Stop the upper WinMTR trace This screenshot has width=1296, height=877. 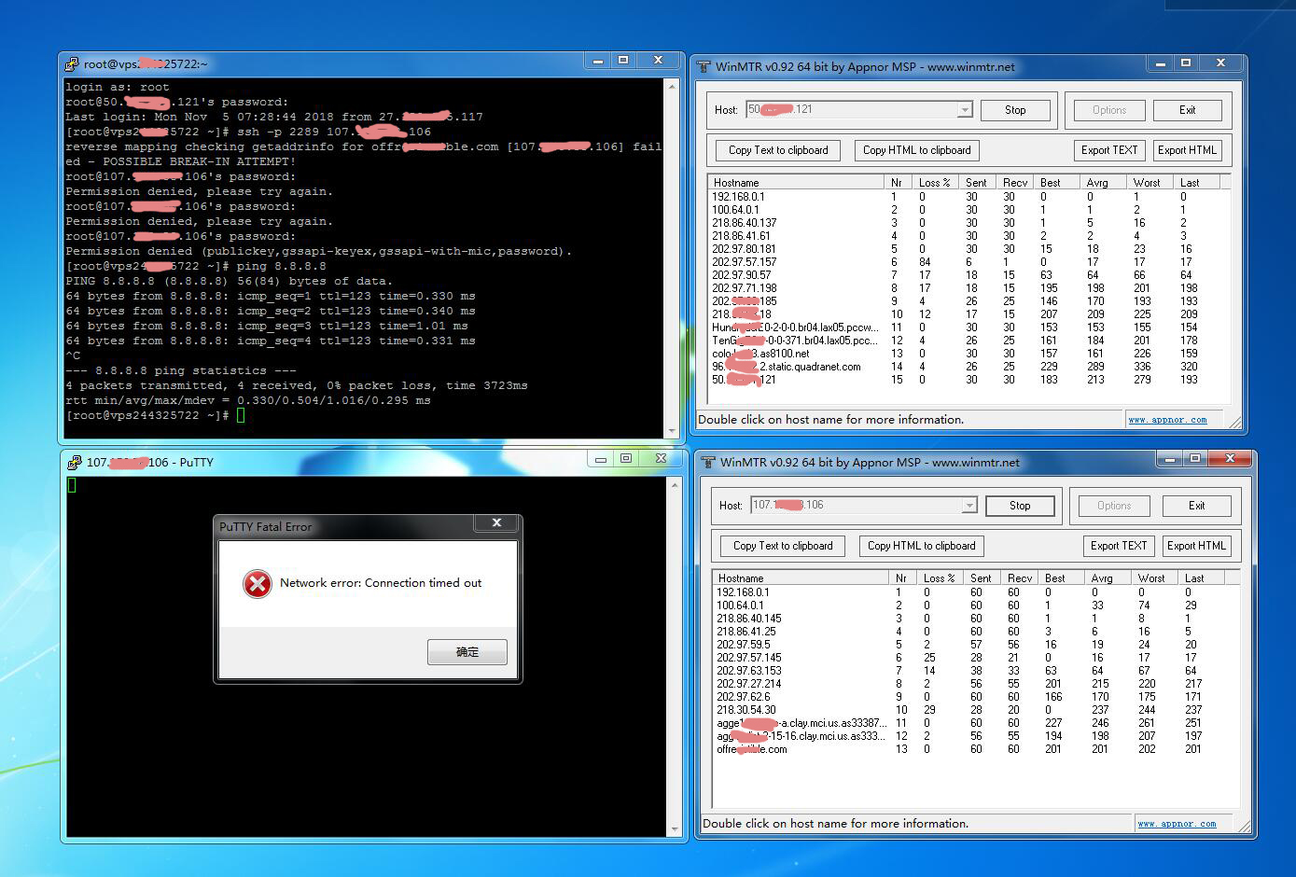point(1015,110)
